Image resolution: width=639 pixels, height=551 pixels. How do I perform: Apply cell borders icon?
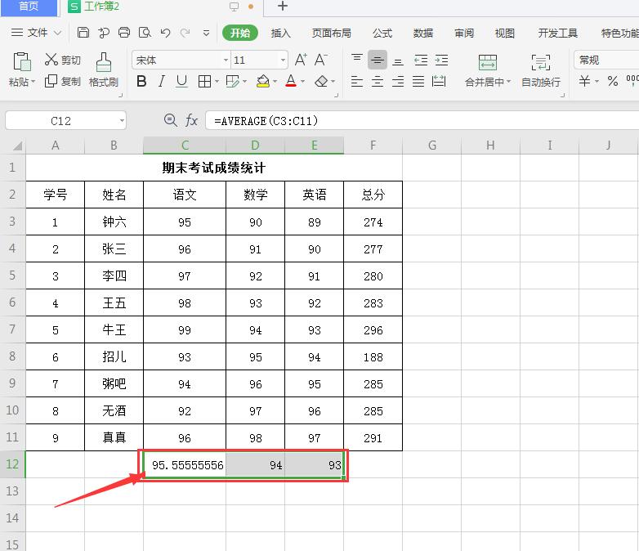coord(204,81)
